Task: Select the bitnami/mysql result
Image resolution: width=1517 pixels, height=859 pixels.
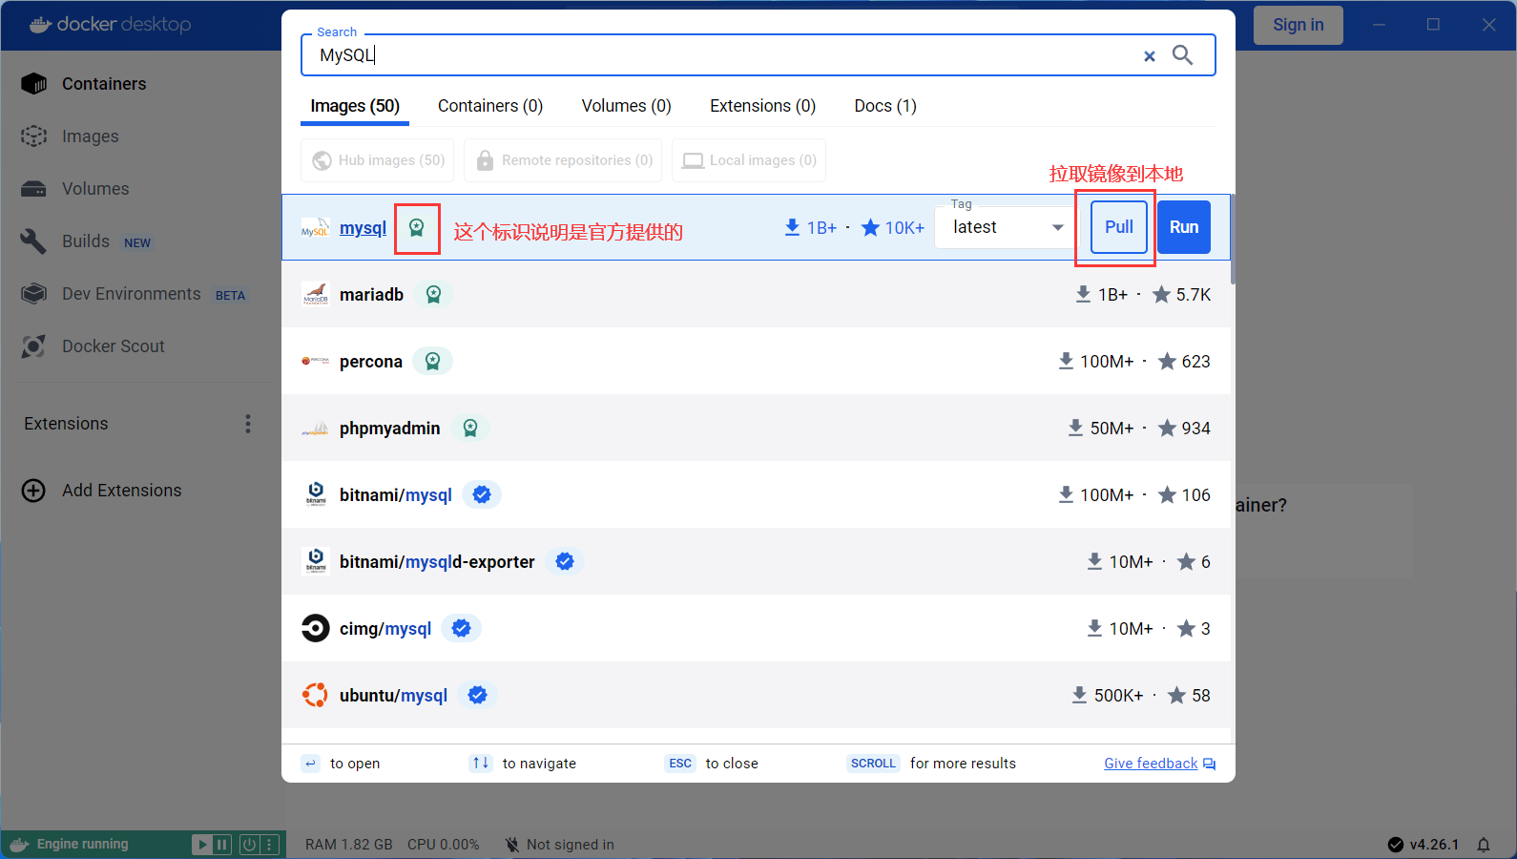Action: coord(756,494)
